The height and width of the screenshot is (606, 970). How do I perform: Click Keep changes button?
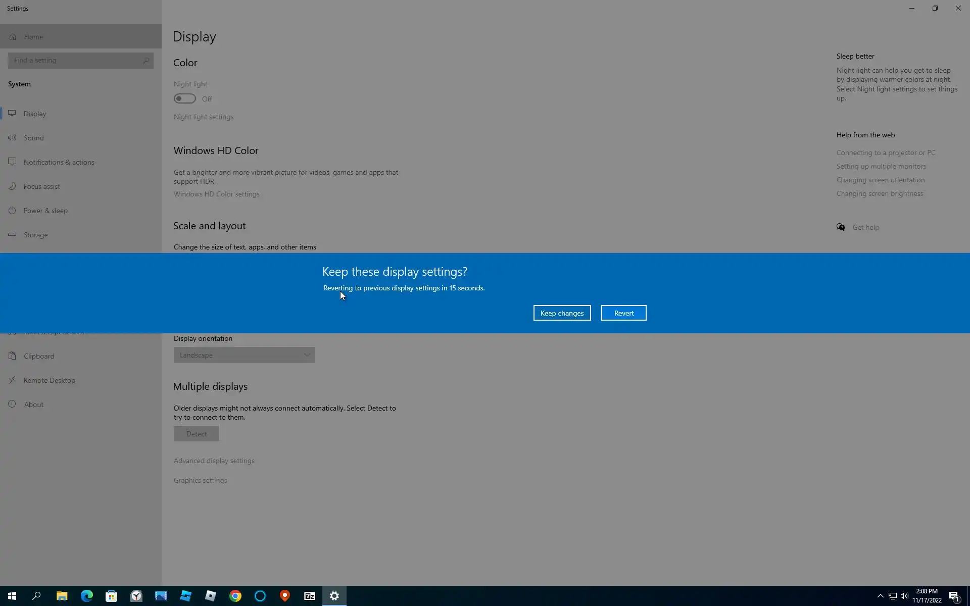point(562,313)
